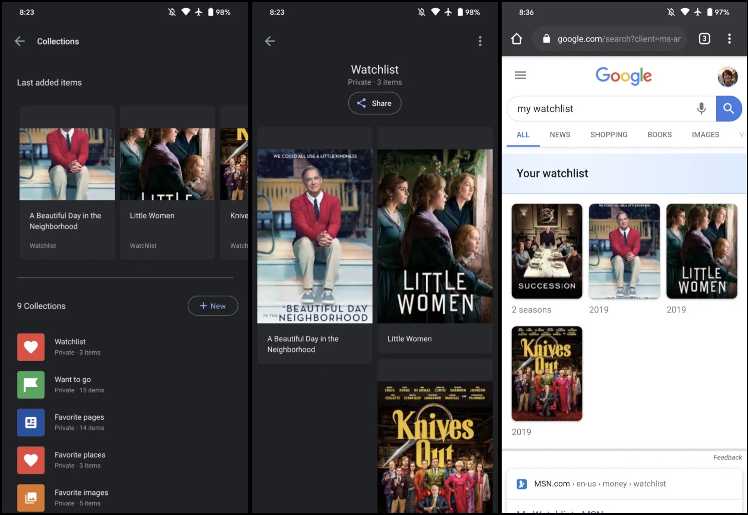Tap the Chrome home icon
Image resolution: width=748 pixels, height=515 pixels.
517,39
